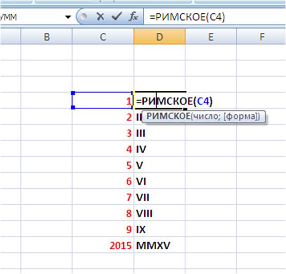Select cell showing MMXV
This screenshot has width=286, height=274.
(160, 245)
